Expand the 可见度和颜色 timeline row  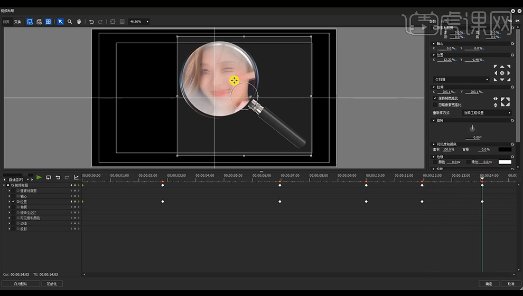(10, 218)
